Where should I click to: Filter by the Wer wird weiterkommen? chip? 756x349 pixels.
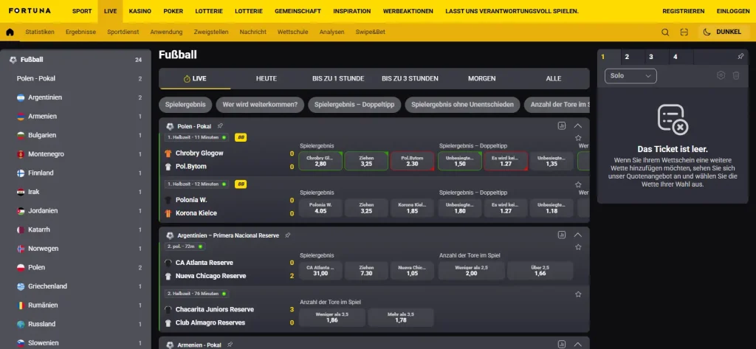pos(261,104)
